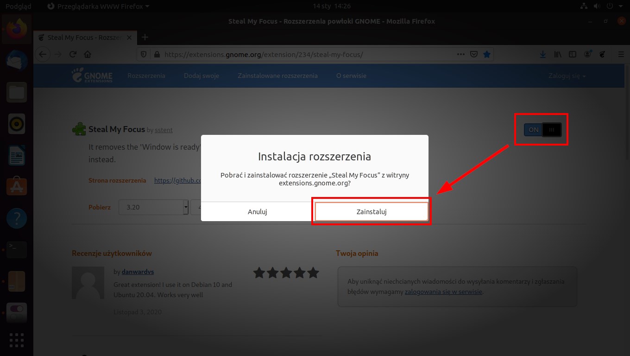Open the github extension homepage link

178,180
